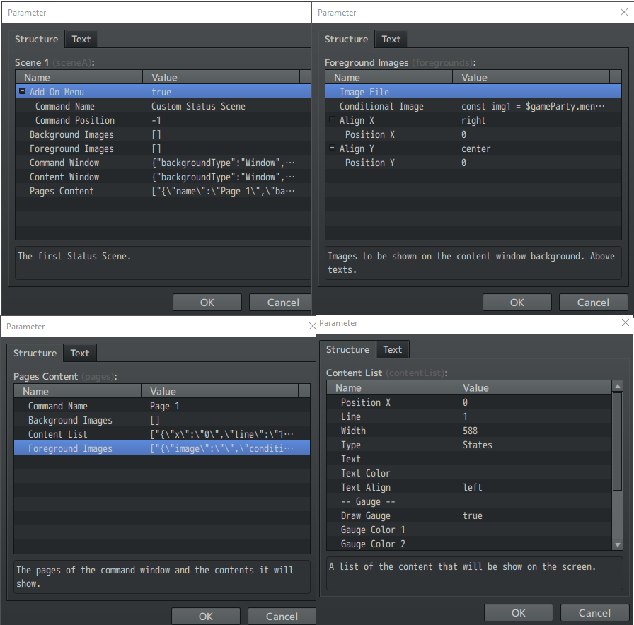Click OK in Pages Content dialog

click(x=205, y=617)
